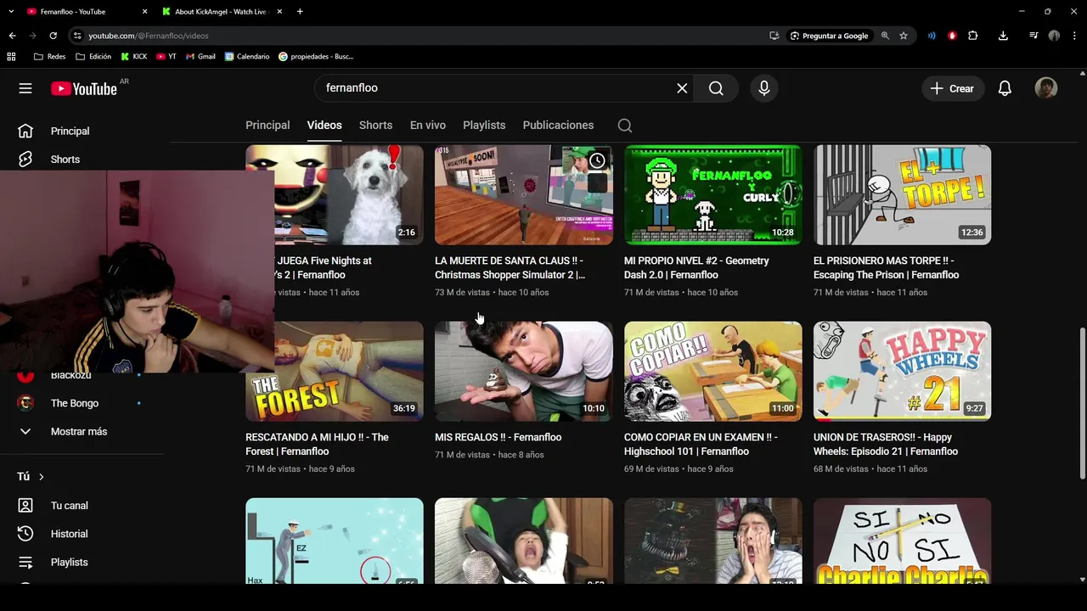Clear the search box with the X icon

coord(682,88)
